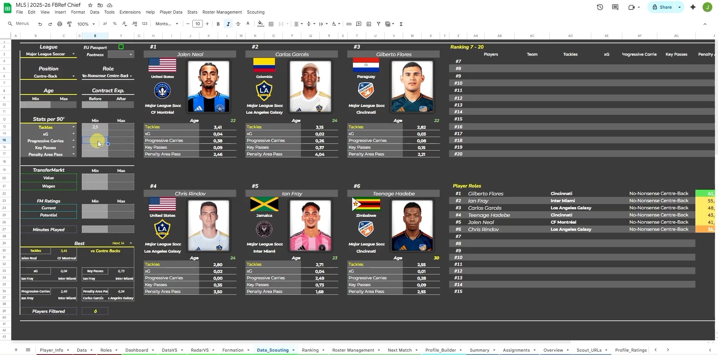Increase the font size
The width and height of the screenshot is (718, 355).
tap(207, 24)
